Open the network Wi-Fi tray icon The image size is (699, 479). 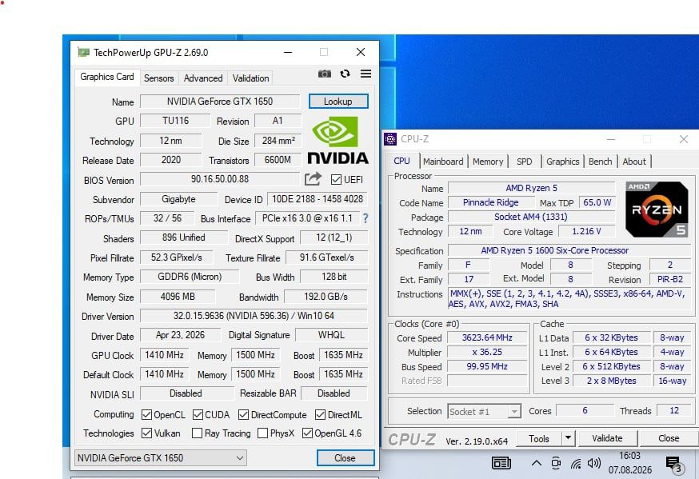576,464
